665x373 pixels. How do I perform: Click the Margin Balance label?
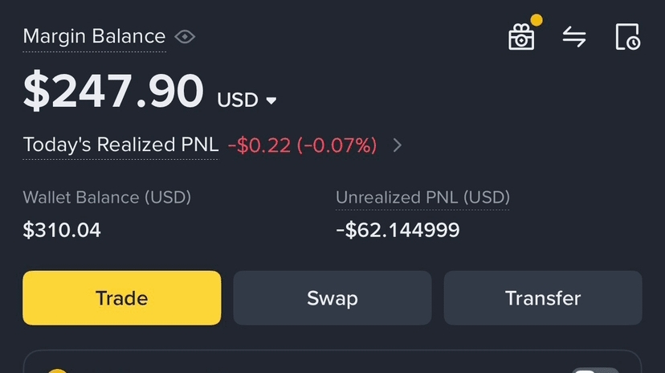pos(94,37)
